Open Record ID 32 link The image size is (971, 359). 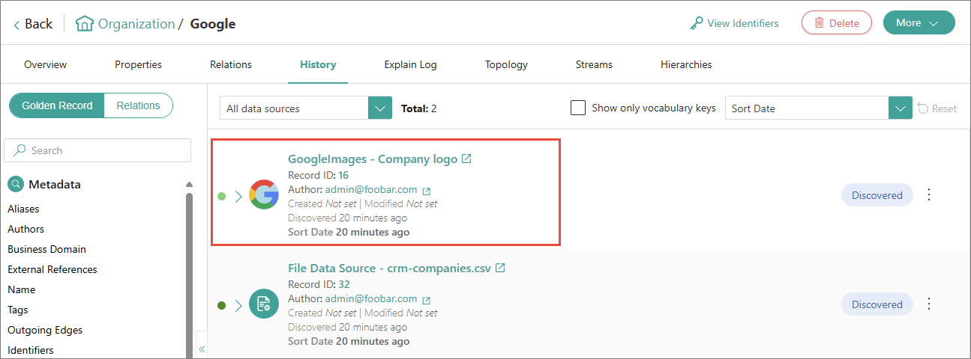(x=344, y=284)
